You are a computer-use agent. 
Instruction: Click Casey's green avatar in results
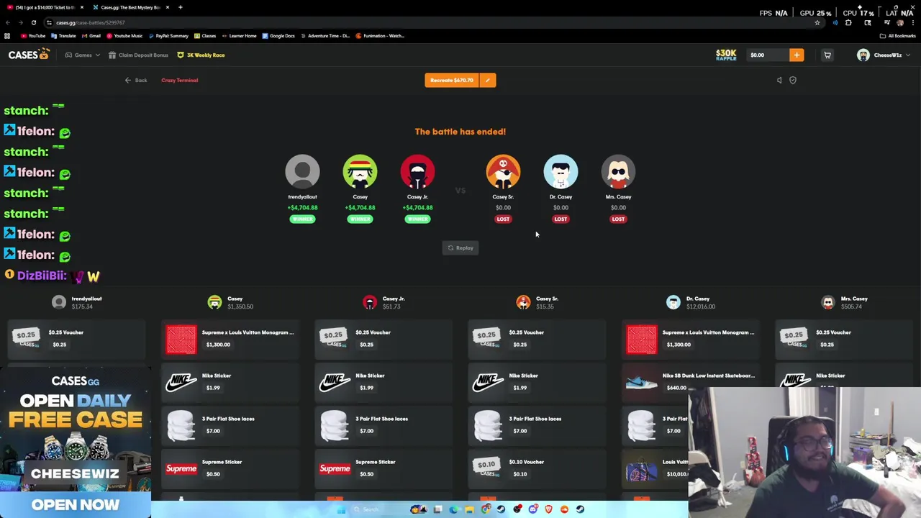coord(360,173)
